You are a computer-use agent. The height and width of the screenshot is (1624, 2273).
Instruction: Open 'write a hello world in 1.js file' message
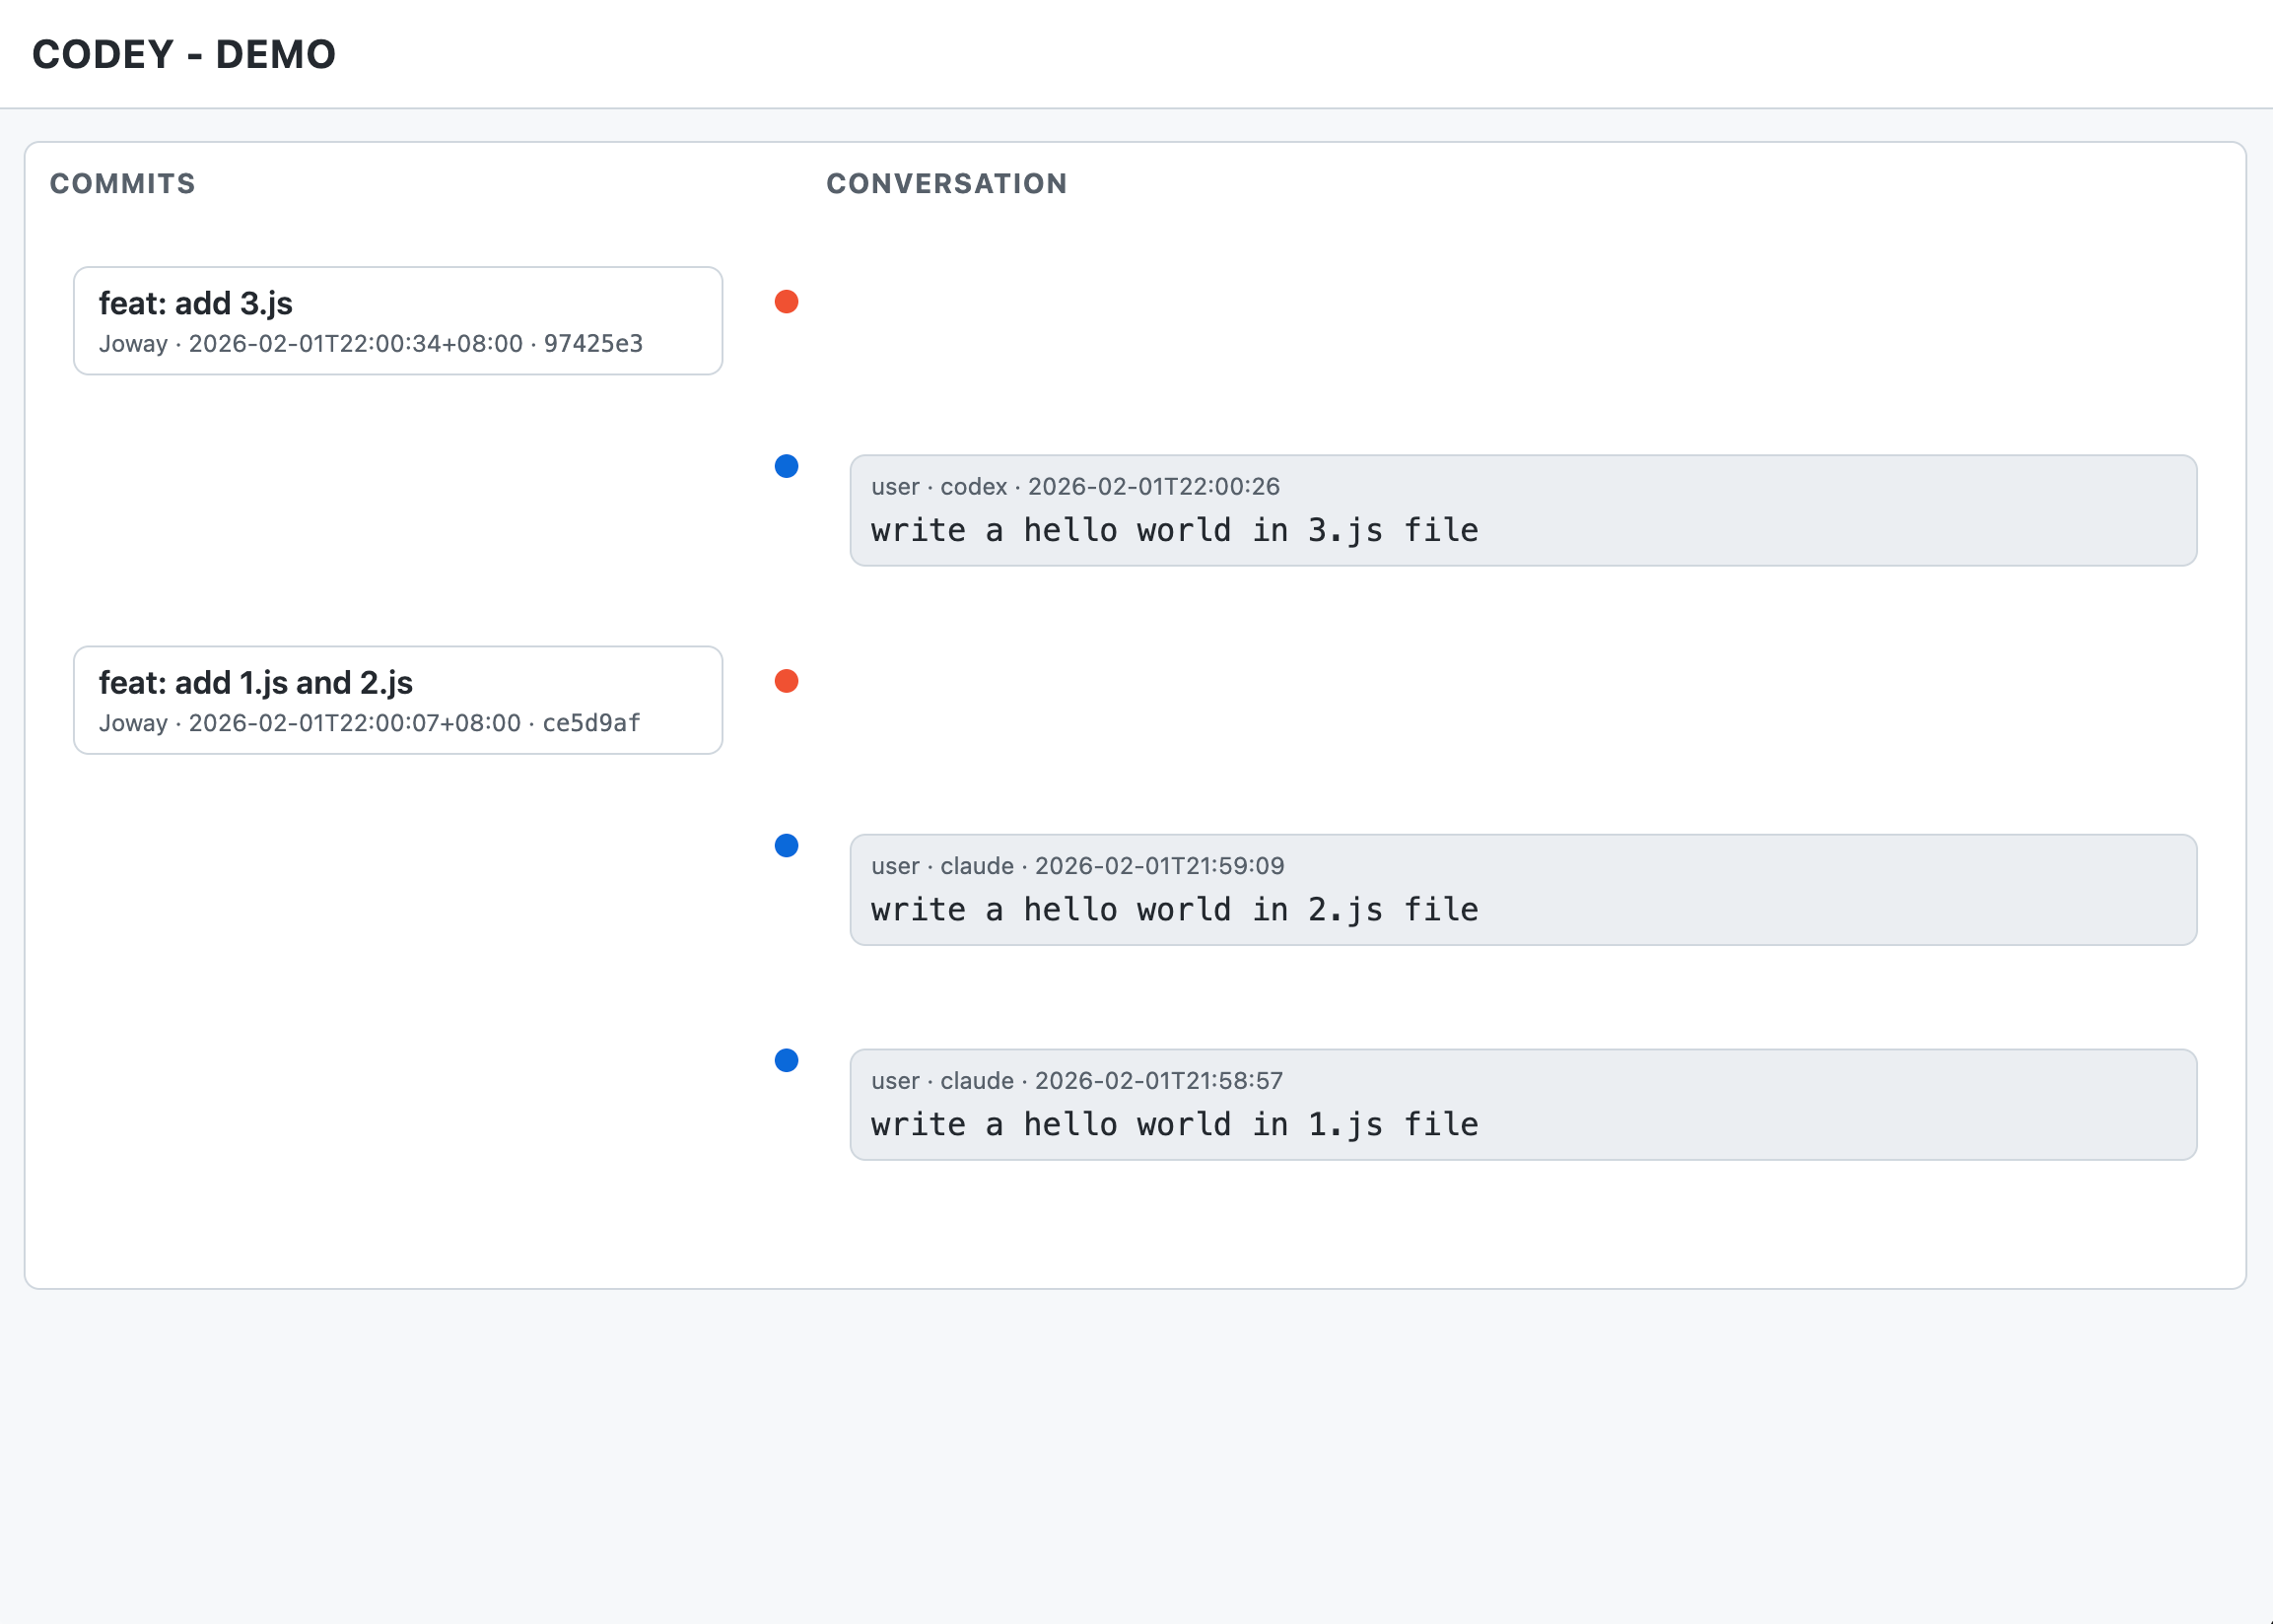pos(1174,1124)
